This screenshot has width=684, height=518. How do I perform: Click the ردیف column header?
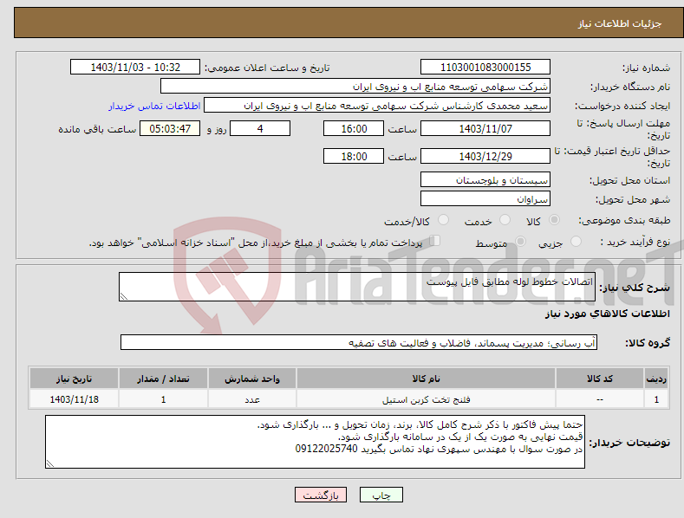tap(656, 379)
